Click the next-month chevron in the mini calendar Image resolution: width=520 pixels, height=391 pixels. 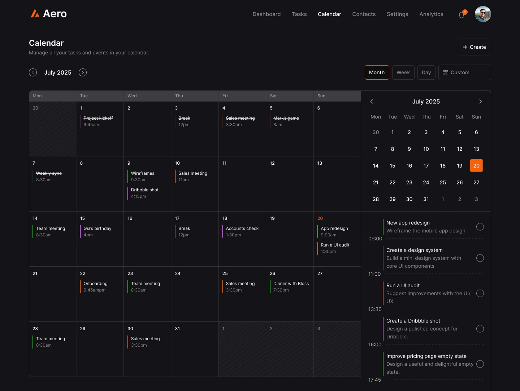pyautogui.click(x=481, y=102)
